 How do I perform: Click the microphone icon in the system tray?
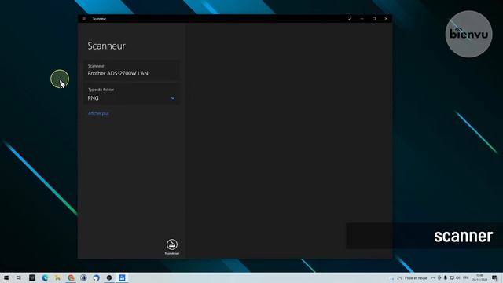(x=446, y=277)
